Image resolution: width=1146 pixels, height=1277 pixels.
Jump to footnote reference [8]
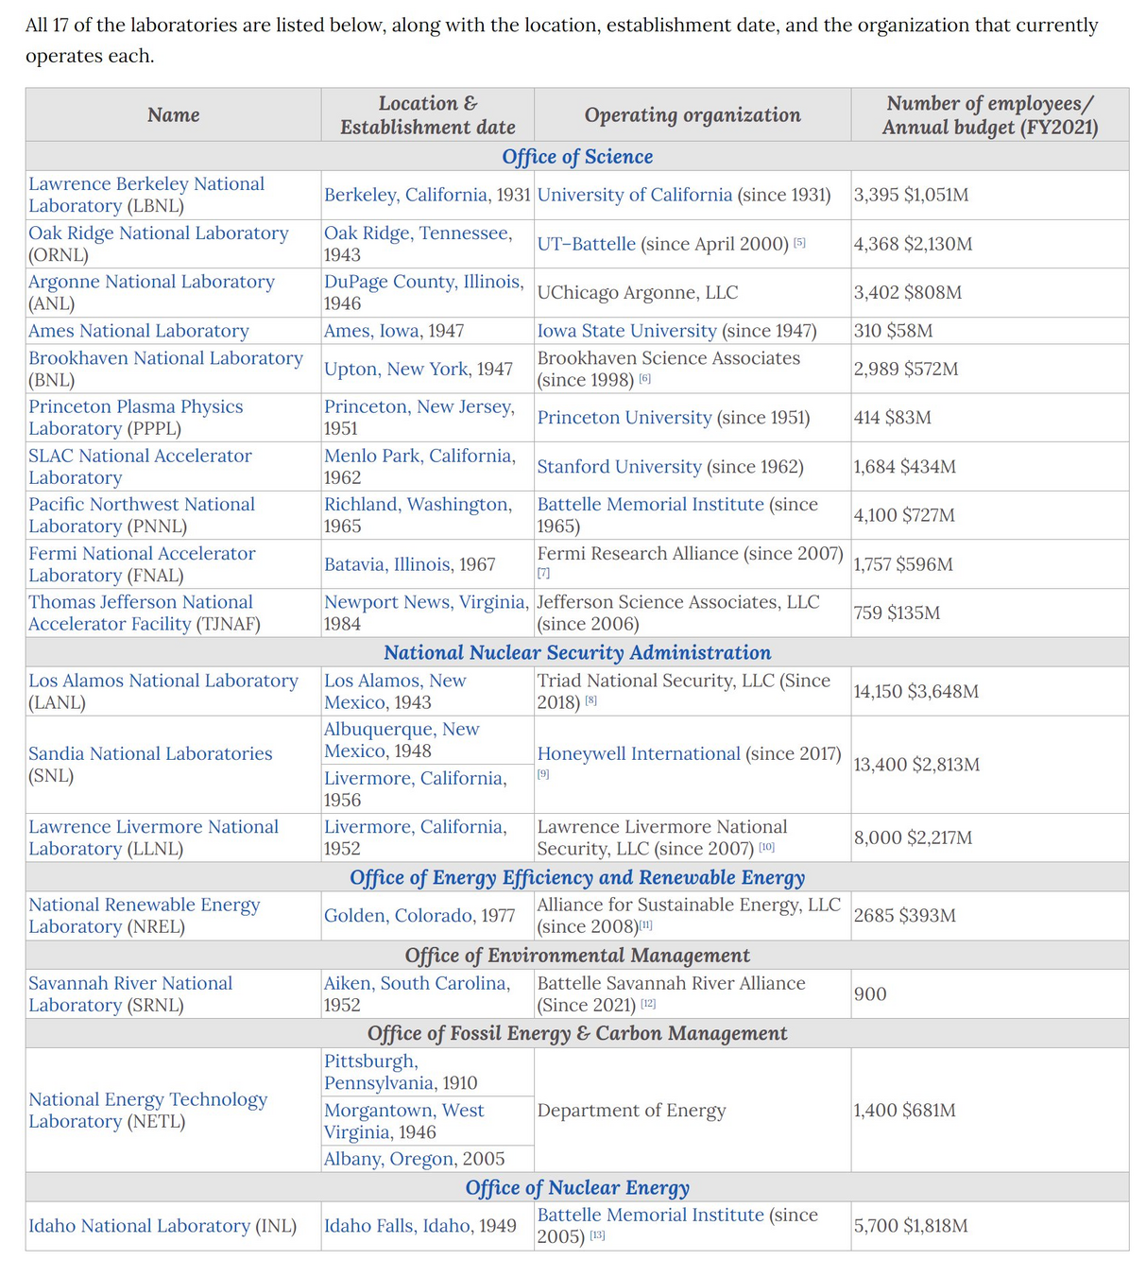point(591,700)
